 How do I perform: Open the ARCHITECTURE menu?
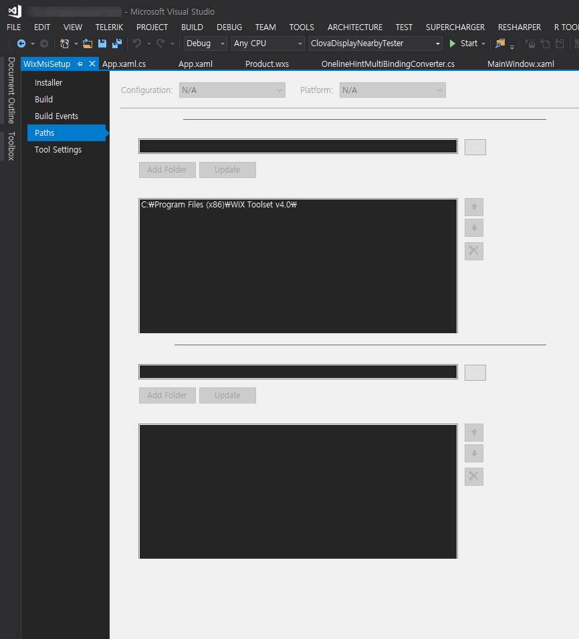(x=355, y=27)
